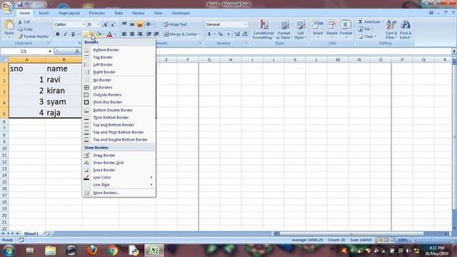Toggle Bold formatting
Viewport: 457px width, 257px height.
[58, 34]
